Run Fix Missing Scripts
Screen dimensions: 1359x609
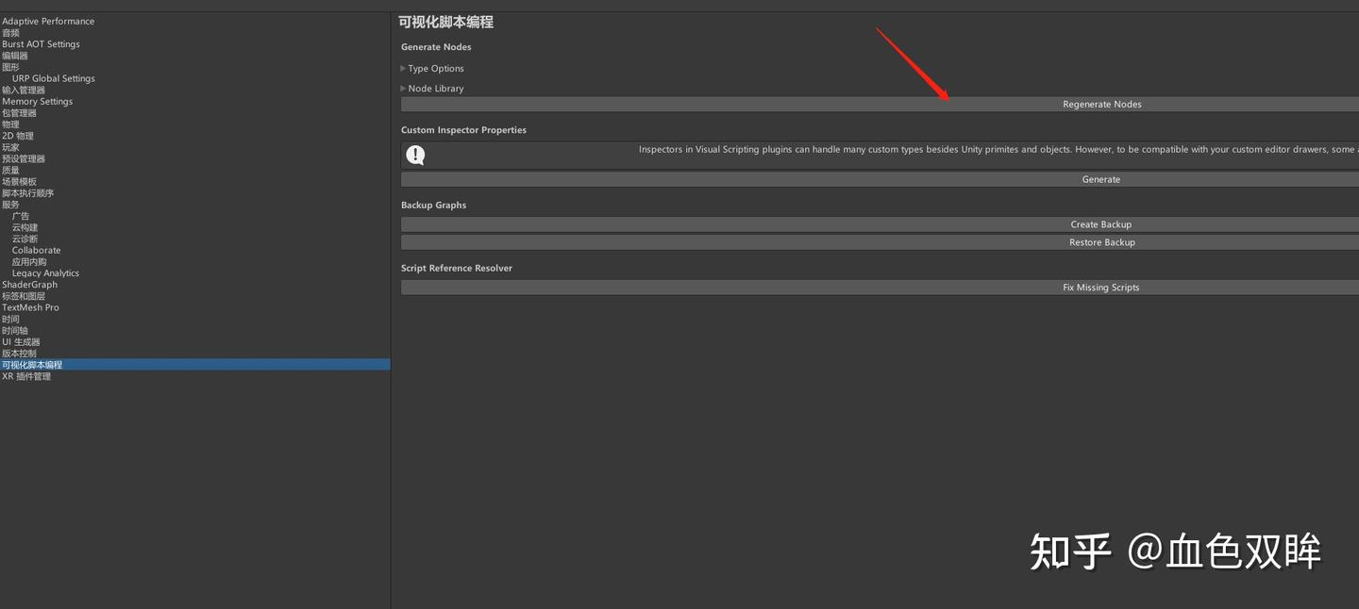[1100, 287]
